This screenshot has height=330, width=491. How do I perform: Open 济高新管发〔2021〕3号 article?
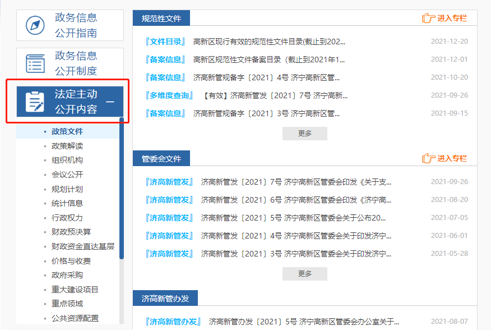point(296,254)
